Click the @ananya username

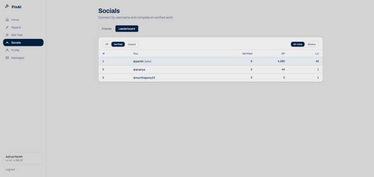[139, 70]
